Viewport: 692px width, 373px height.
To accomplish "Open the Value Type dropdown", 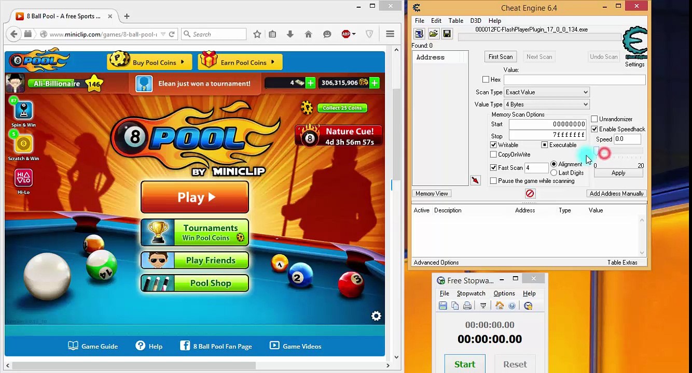I will (x=547, y=105).
